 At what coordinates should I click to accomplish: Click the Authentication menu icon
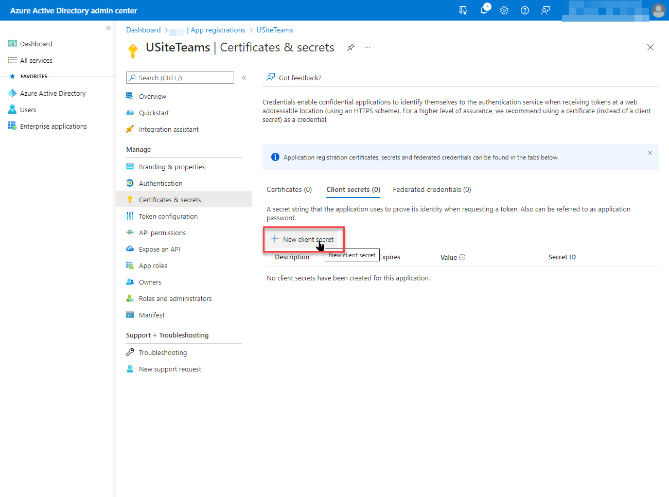coord(130,183)
